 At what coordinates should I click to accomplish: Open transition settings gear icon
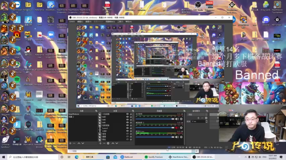[x=206, y=118]
